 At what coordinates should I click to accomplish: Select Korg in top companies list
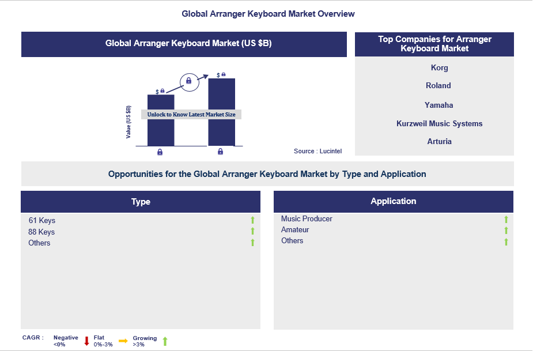pos(439,67)
